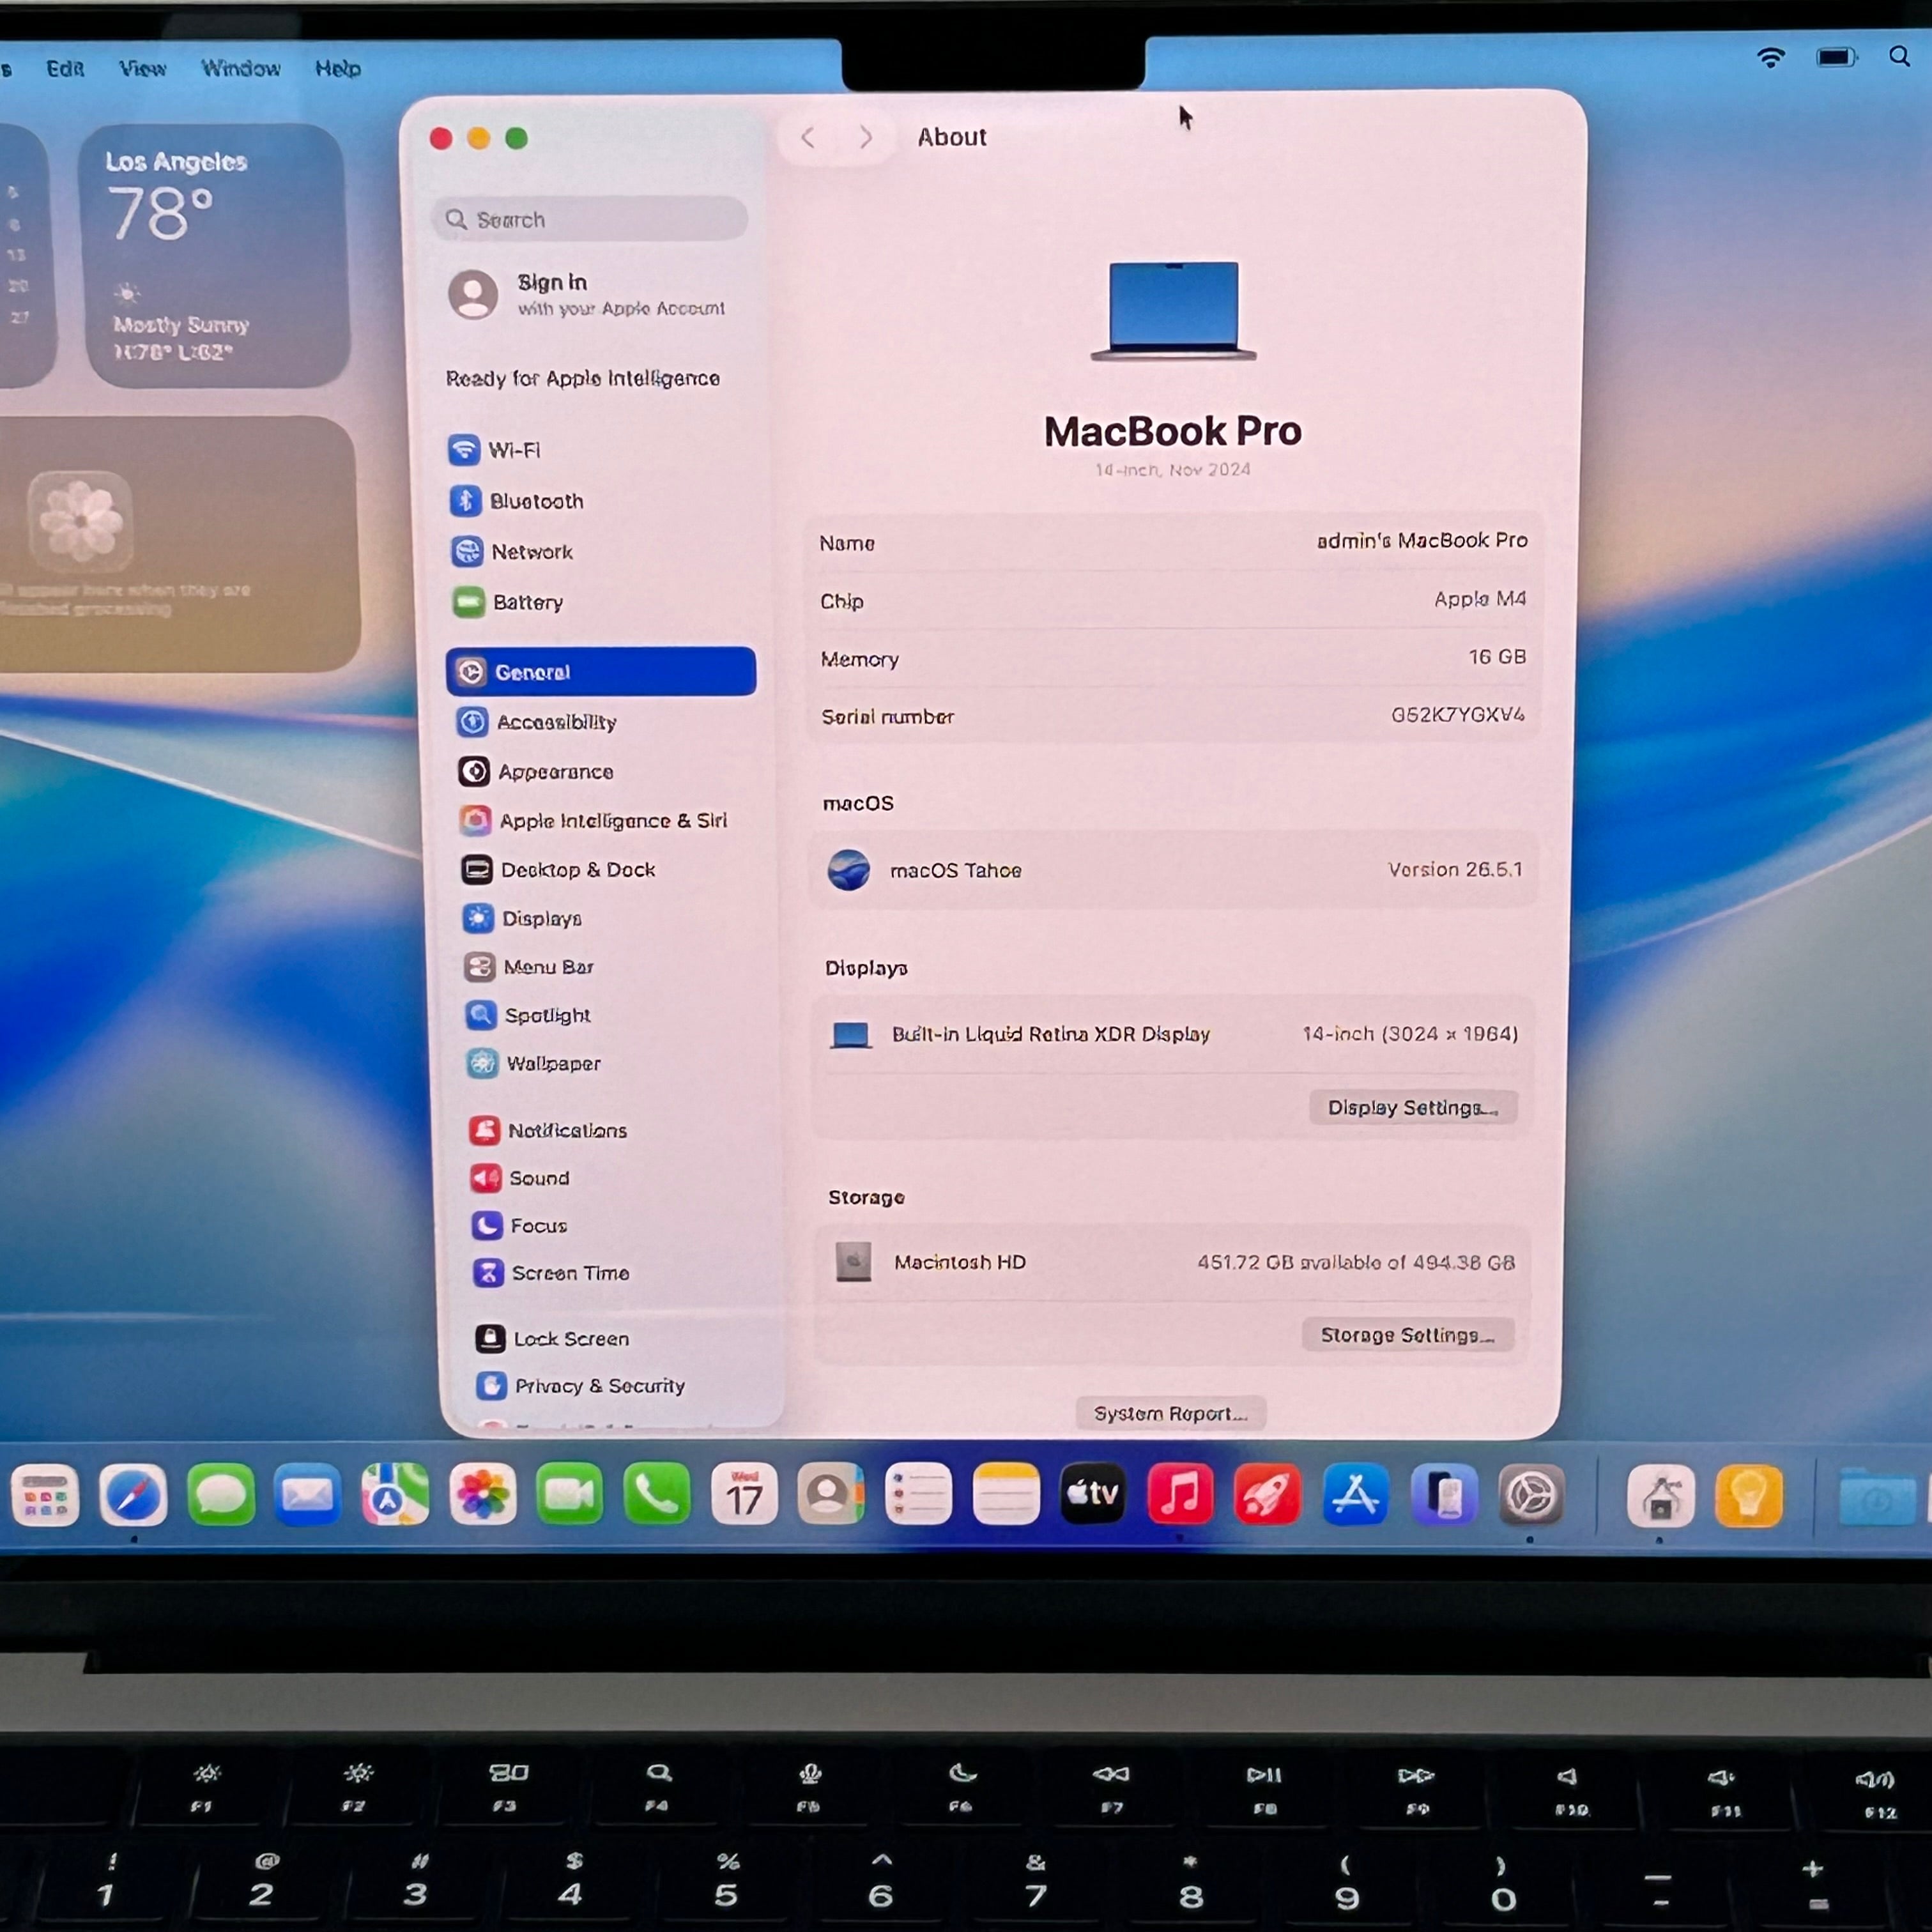Viewport: 1932px width, 1932px height.
Task: Launch Safari from the Dock
Action: click(x=133, y=1495)
